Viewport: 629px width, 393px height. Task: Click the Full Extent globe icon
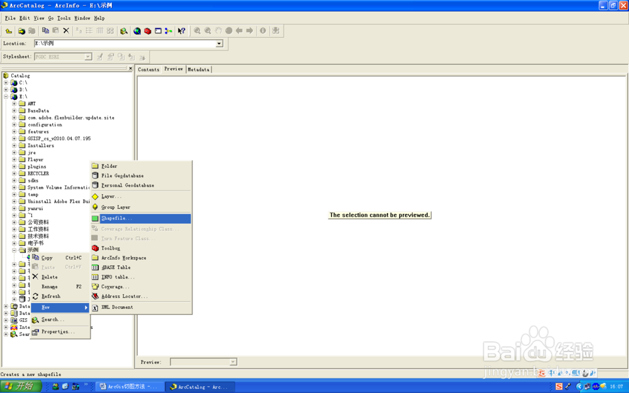(229, 31)
